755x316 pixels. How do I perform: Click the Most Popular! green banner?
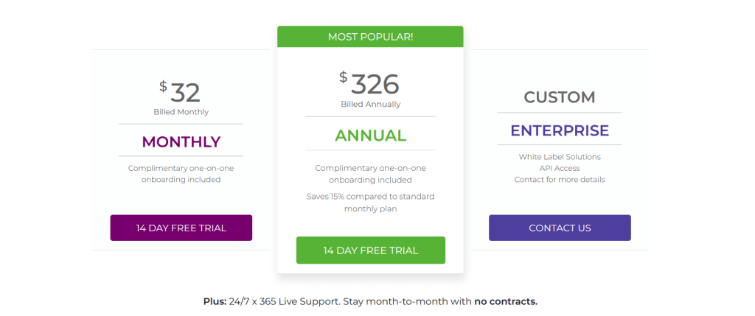coord(370,37)
